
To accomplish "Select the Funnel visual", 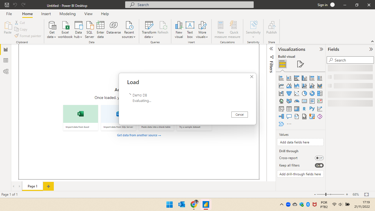I will tap(289, 93).
